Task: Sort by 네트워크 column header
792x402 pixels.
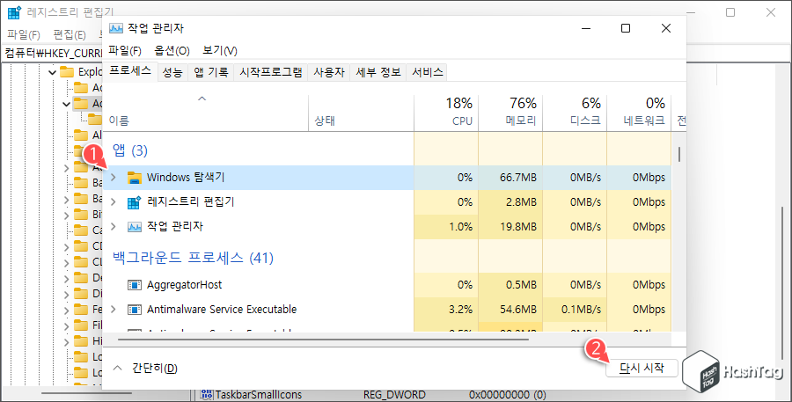Action: pos(639,113)
